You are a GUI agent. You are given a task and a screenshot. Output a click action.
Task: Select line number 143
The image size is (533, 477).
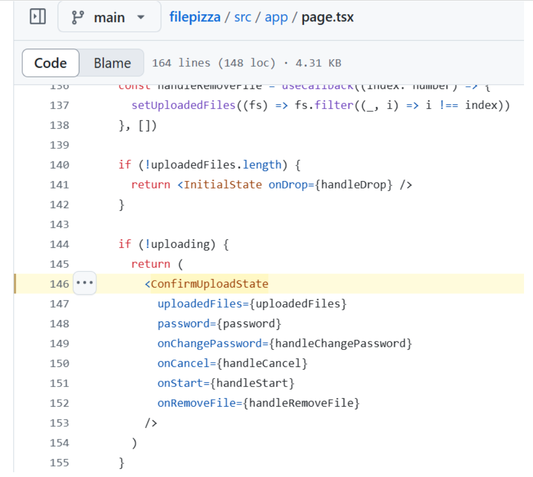[59, 224]
